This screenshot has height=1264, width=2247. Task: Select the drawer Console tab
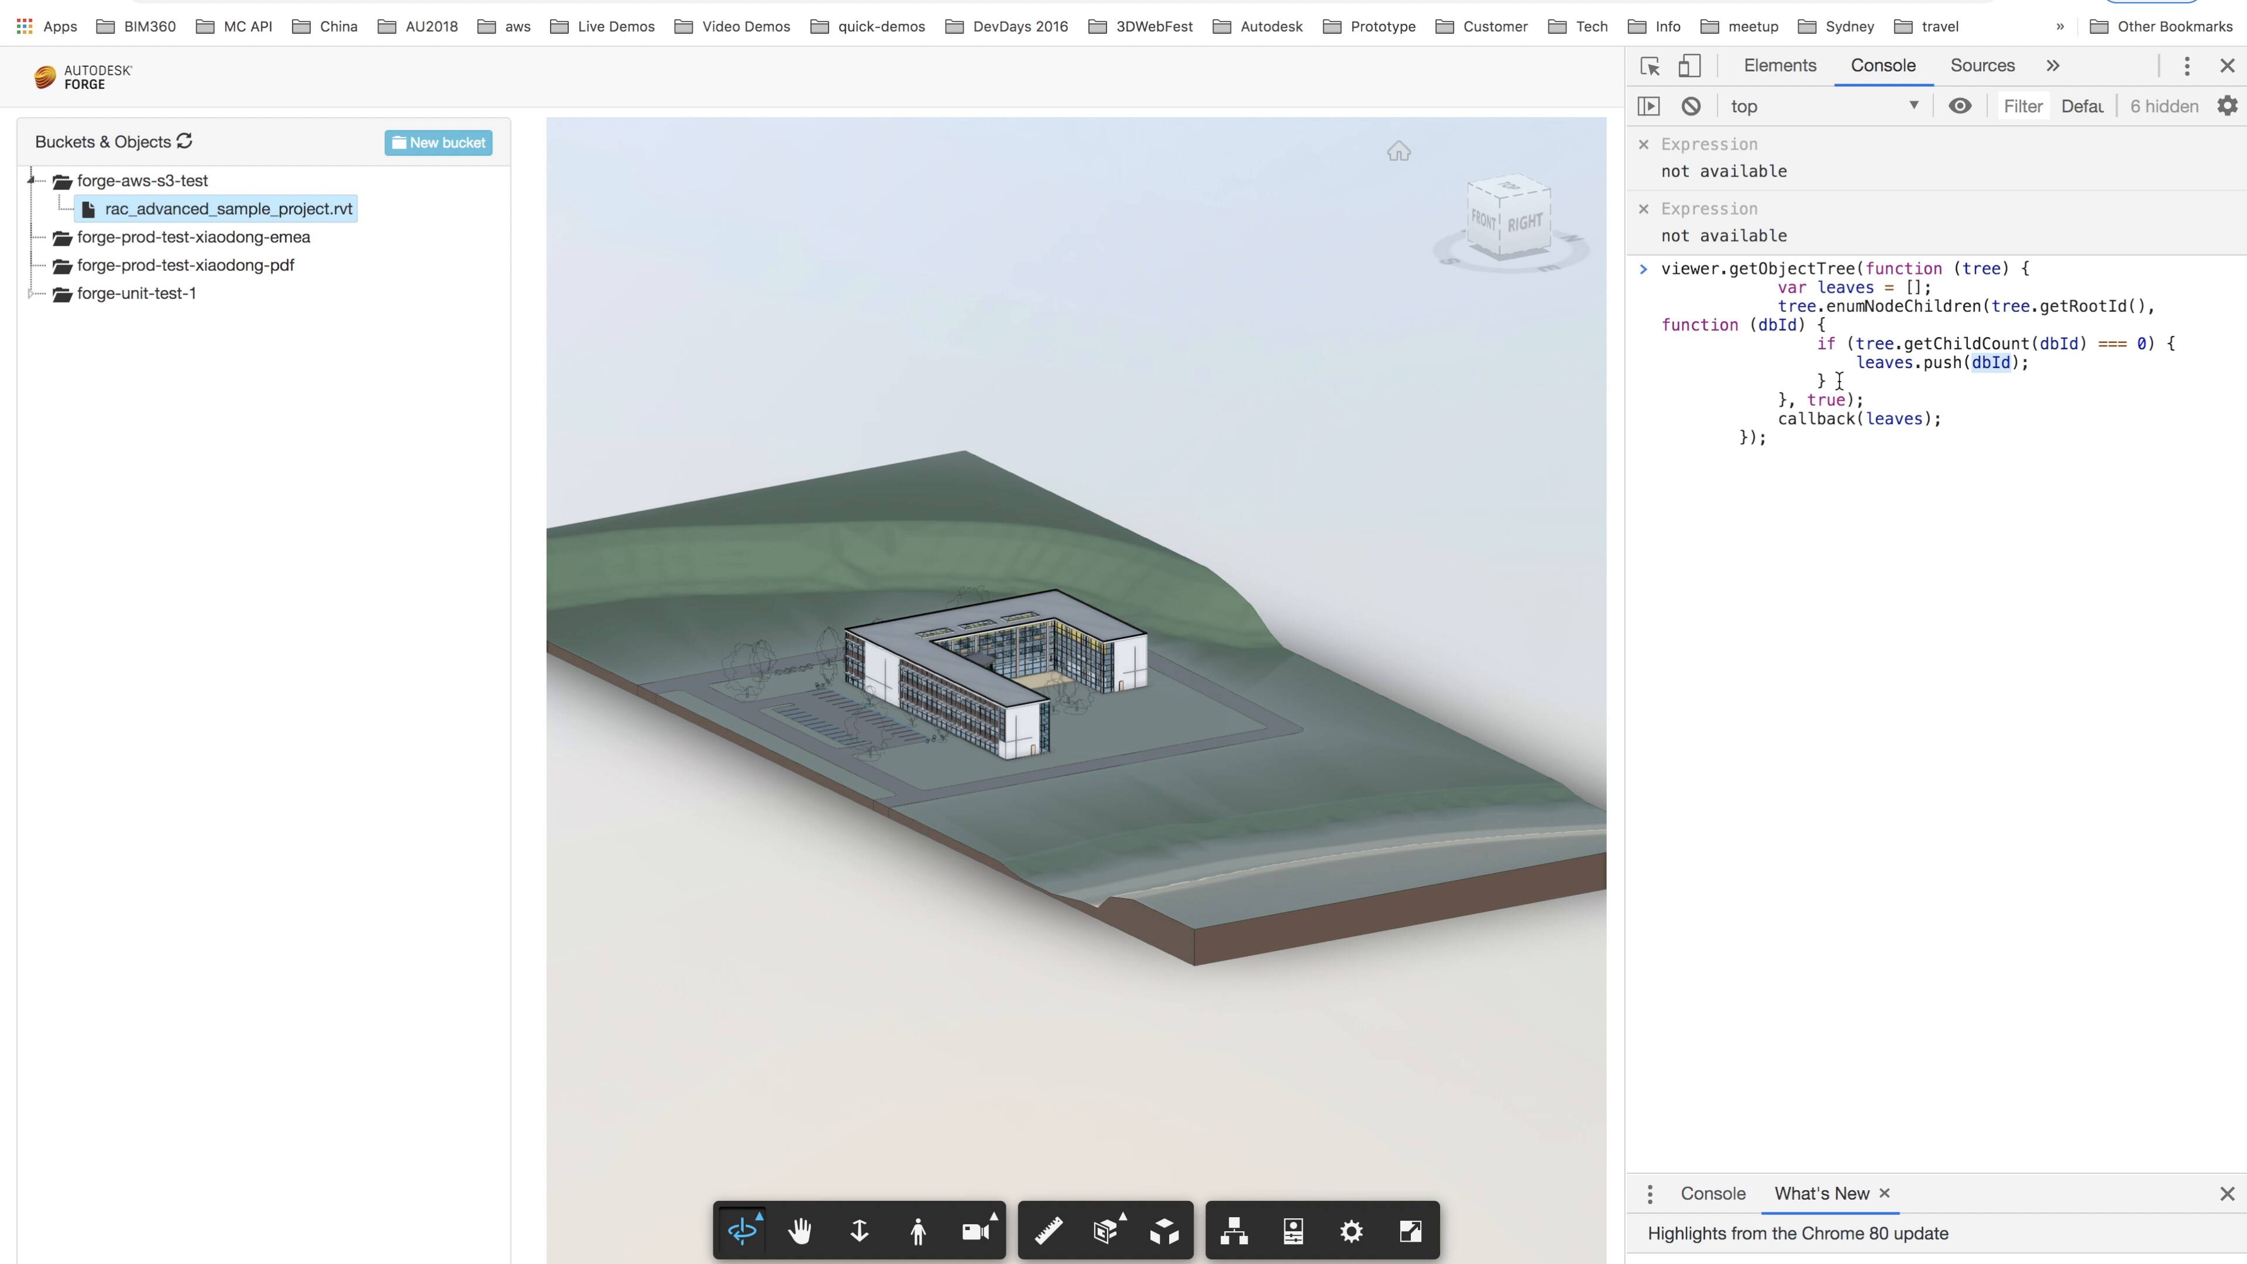[x=1712, y=1193]
